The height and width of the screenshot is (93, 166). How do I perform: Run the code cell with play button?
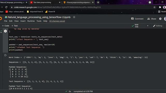tap(5, 31)
